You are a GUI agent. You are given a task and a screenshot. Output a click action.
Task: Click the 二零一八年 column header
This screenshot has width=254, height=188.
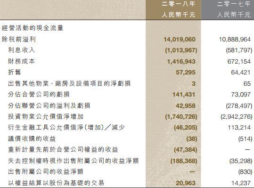[x=178, y=4]
